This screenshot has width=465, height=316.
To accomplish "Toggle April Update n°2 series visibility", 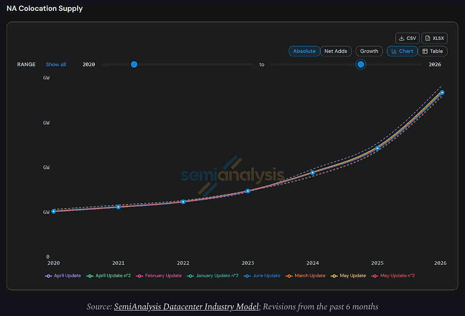I will point(109,276).
